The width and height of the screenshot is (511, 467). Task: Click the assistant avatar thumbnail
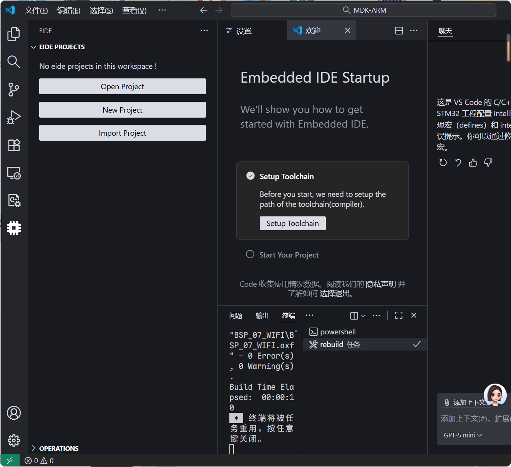click(495, 395)
